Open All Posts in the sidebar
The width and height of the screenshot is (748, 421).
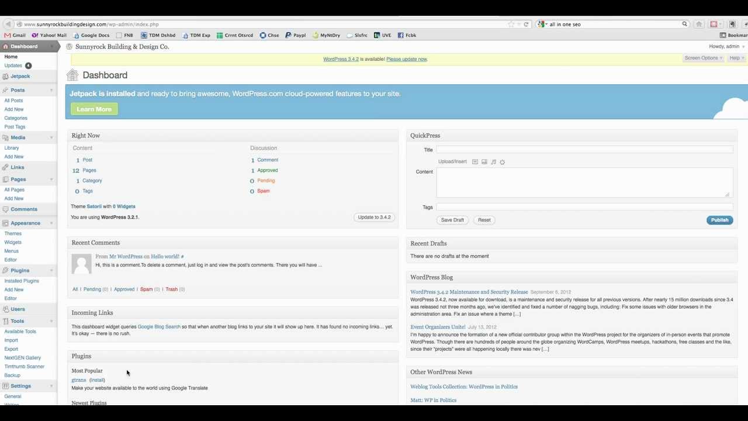pos(13,101)
